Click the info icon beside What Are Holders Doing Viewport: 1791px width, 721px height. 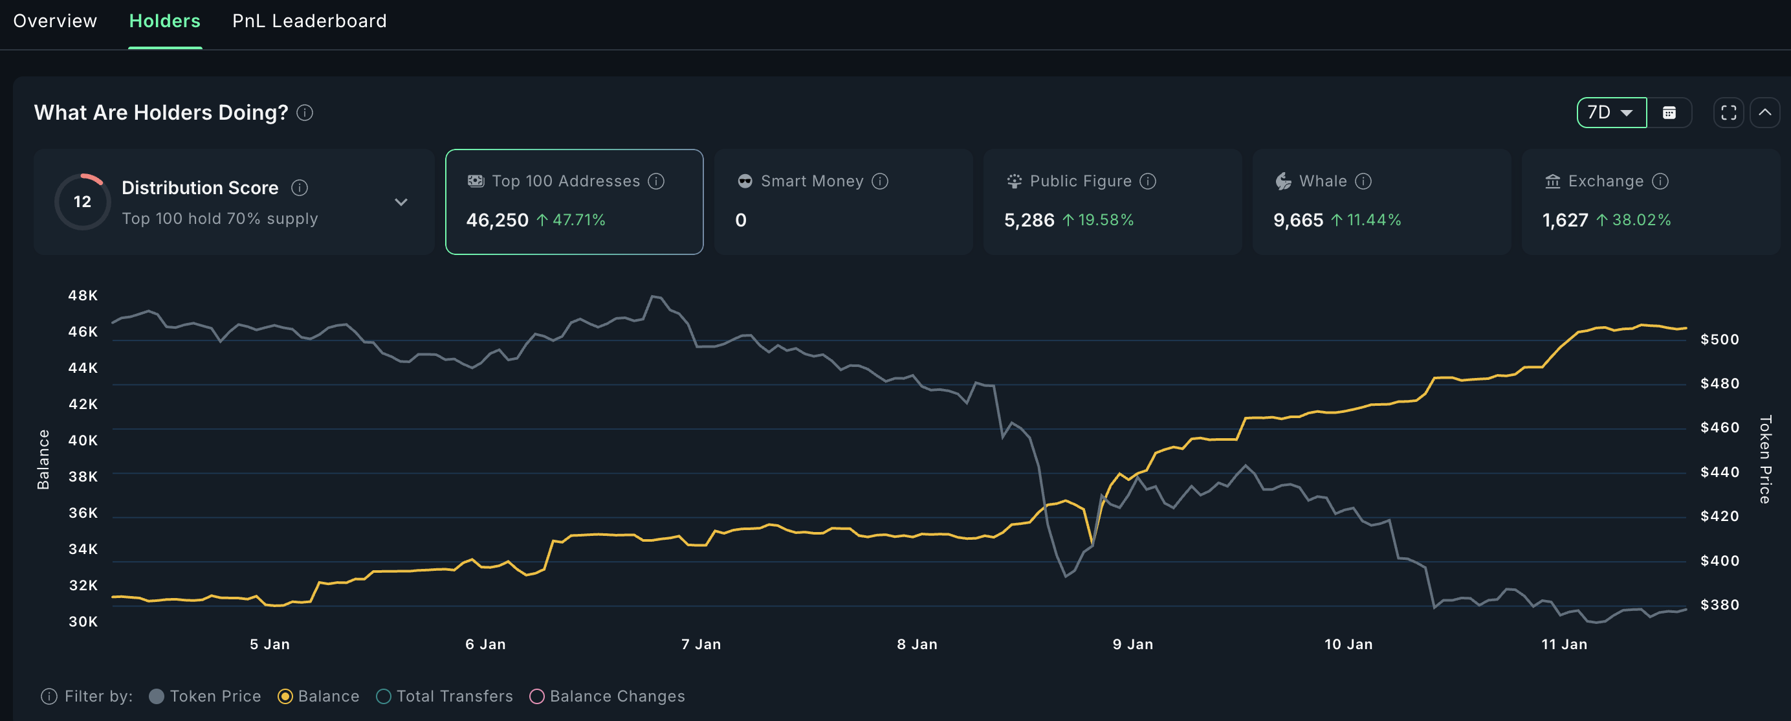click(x=305, y=113)
